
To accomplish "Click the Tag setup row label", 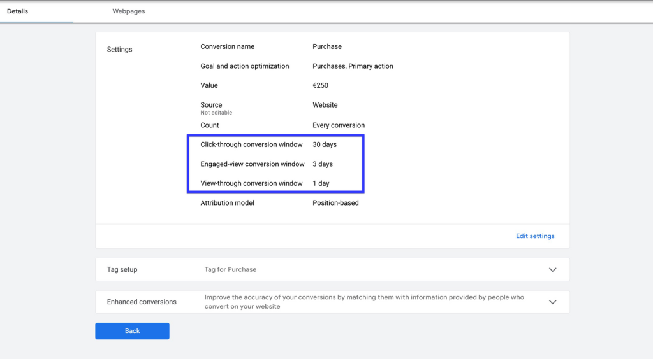I will click(x=122, y=269).
